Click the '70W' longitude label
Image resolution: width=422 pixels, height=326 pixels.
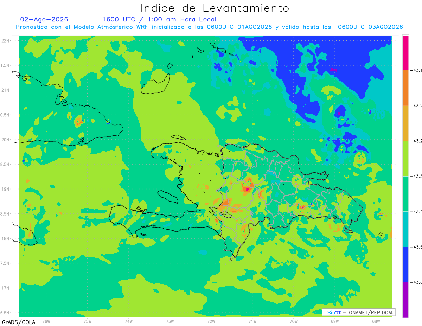[294, 321]
